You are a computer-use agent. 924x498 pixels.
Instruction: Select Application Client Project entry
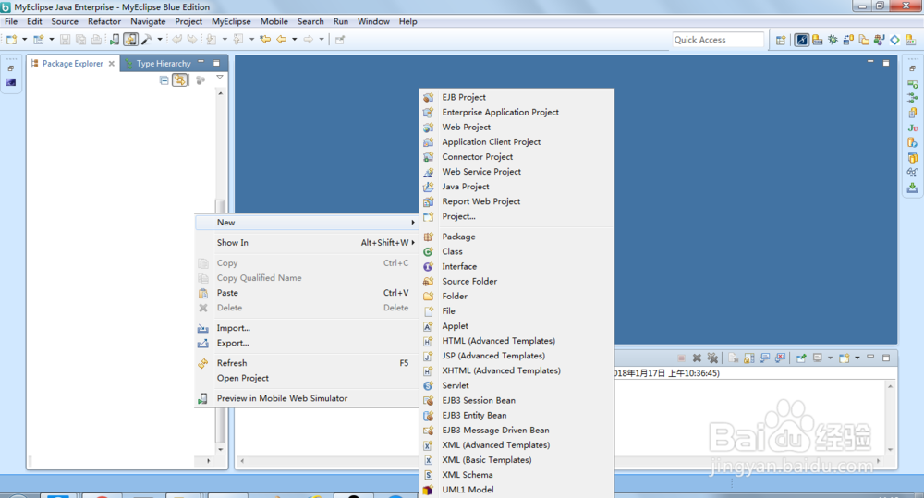point(517,142)
